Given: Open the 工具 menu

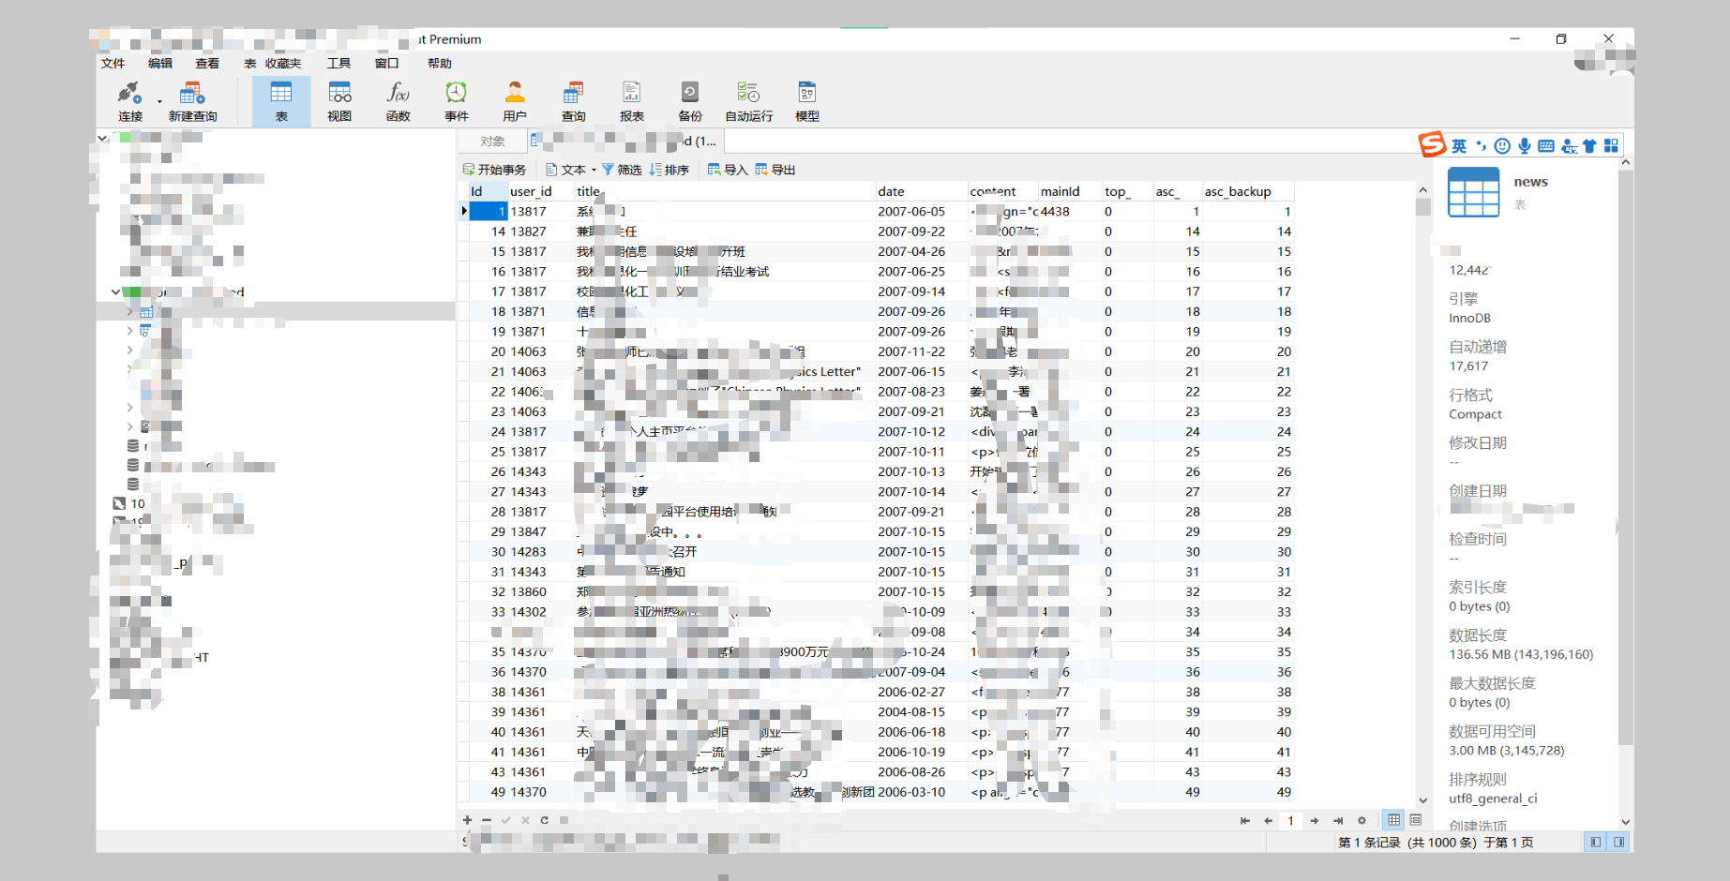Looking at the screenshot, I should pos(338,64).
